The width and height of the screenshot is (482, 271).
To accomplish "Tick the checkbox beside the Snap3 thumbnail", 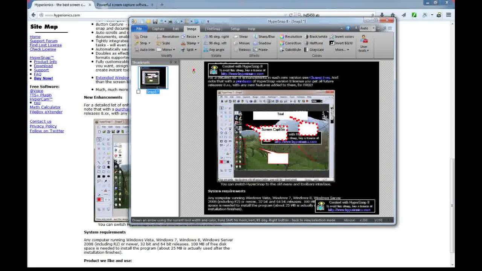I will [138, 92].
